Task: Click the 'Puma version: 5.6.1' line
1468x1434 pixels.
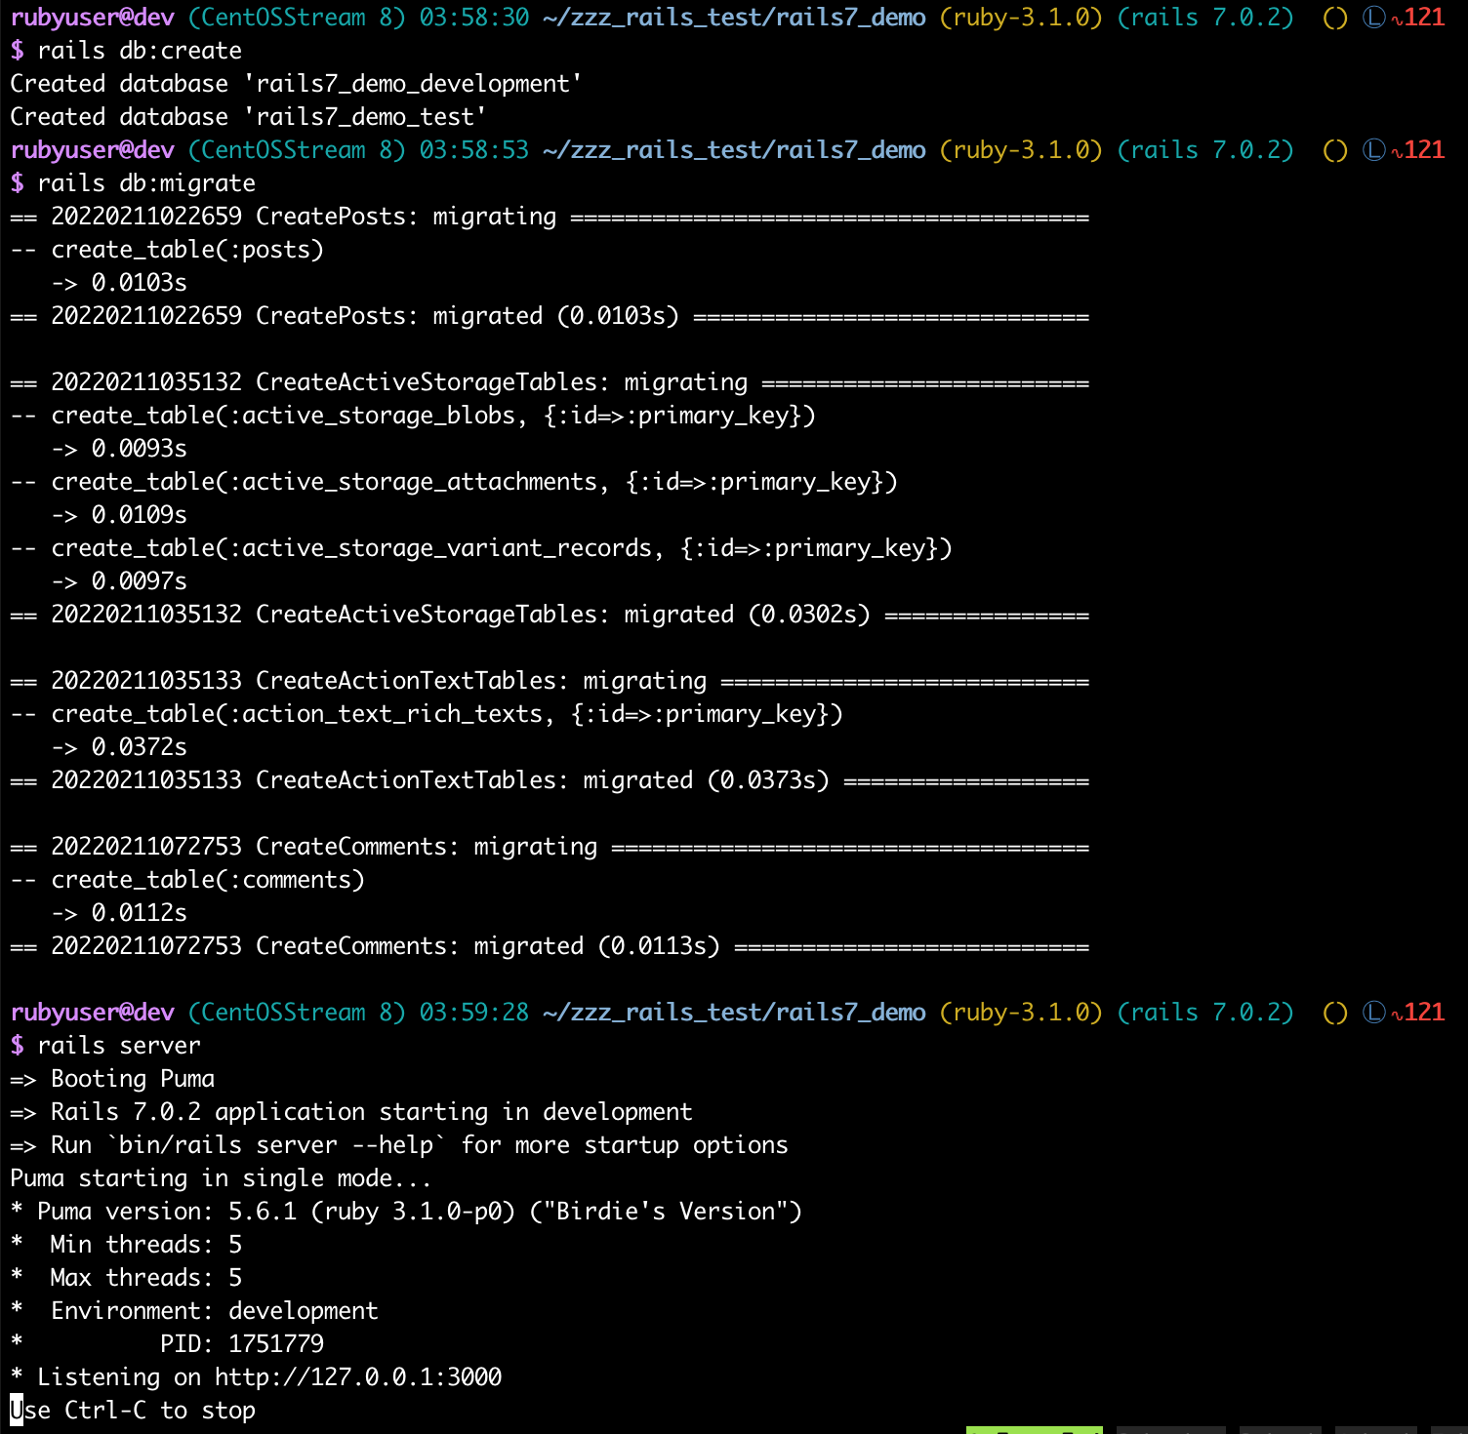Action: coord(406,1212)
